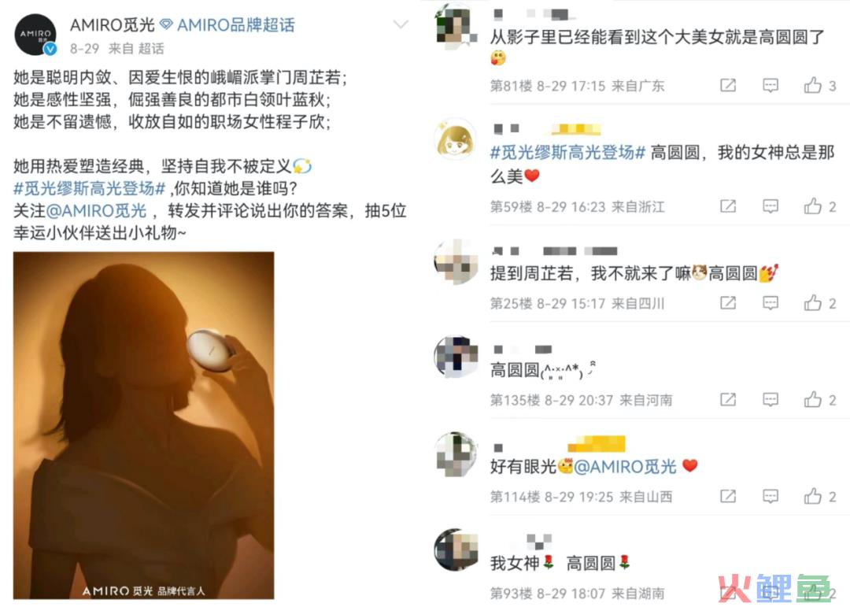Screen dimensions: 850x607
Task: Reply to the comment on floor 81
Action: point(771,85)
